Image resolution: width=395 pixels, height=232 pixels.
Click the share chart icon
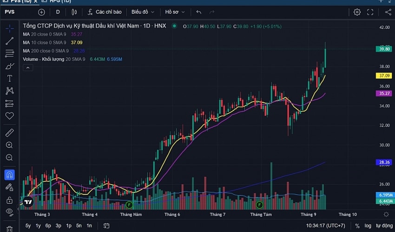388,12
